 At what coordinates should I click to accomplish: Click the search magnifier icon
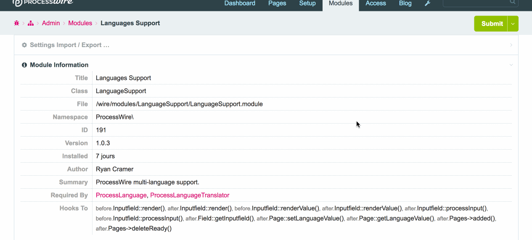pos(512,2)
